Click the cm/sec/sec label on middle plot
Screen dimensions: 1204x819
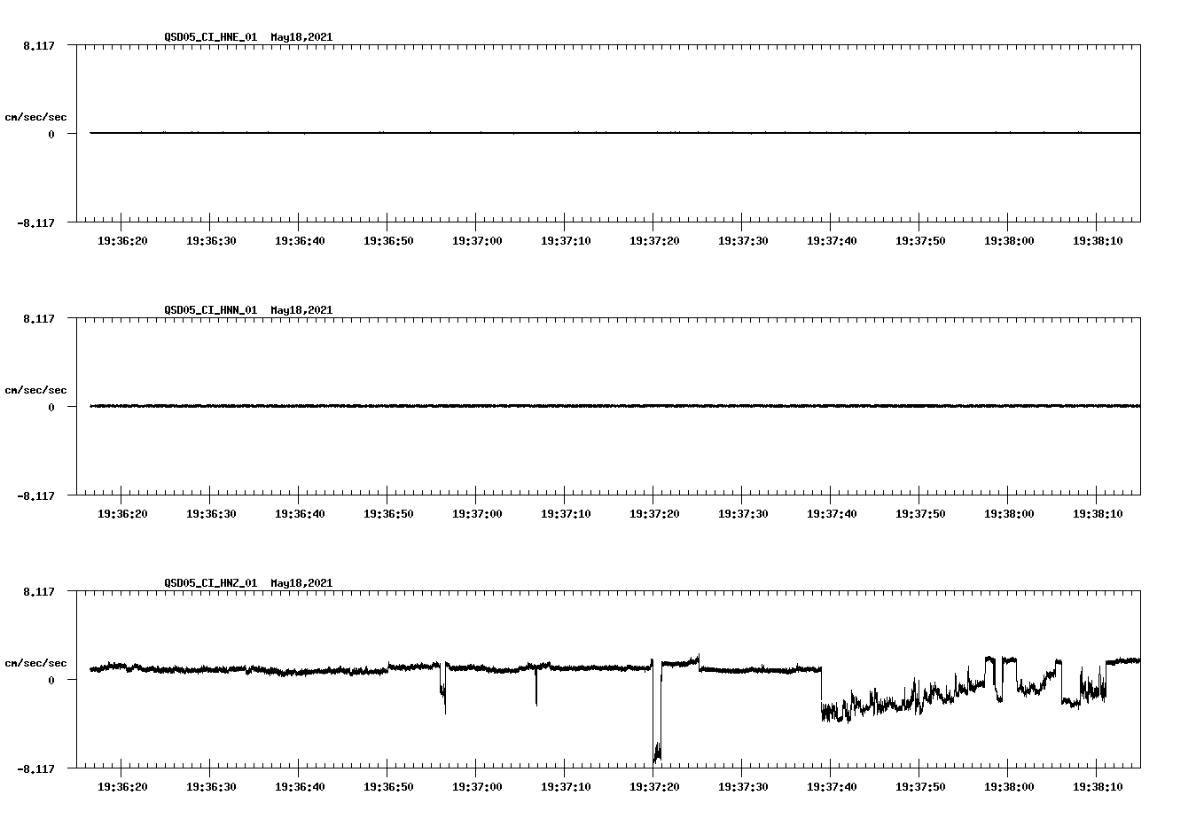pyautogui.click(x=36, y=389)
